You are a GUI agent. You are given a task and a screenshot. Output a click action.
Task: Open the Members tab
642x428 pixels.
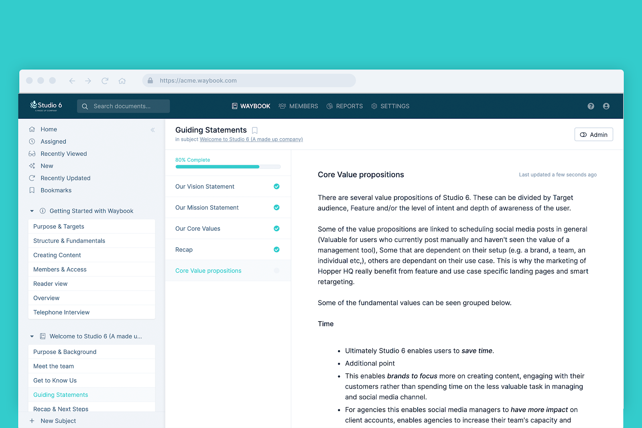click(x=298, y=106)
